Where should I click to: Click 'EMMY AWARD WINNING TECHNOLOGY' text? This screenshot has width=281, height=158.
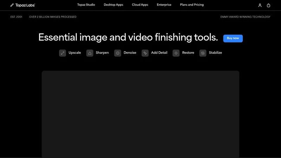click(245, 17)
